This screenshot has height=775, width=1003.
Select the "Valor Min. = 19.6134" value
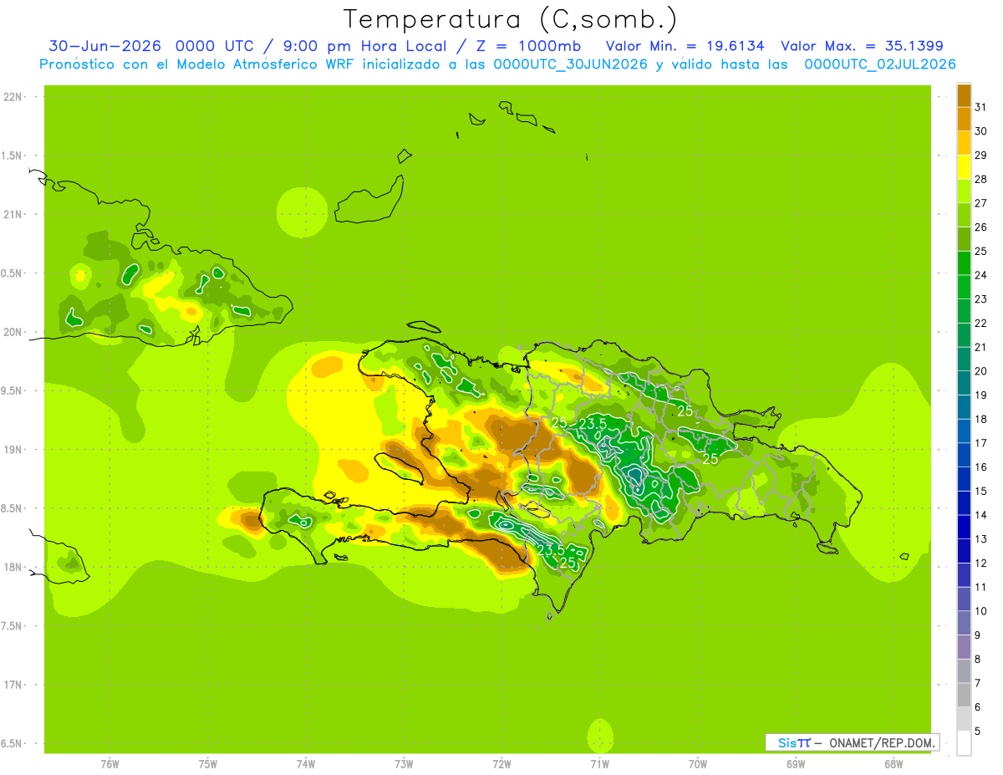pyautogui.click(x=685, y=46)
